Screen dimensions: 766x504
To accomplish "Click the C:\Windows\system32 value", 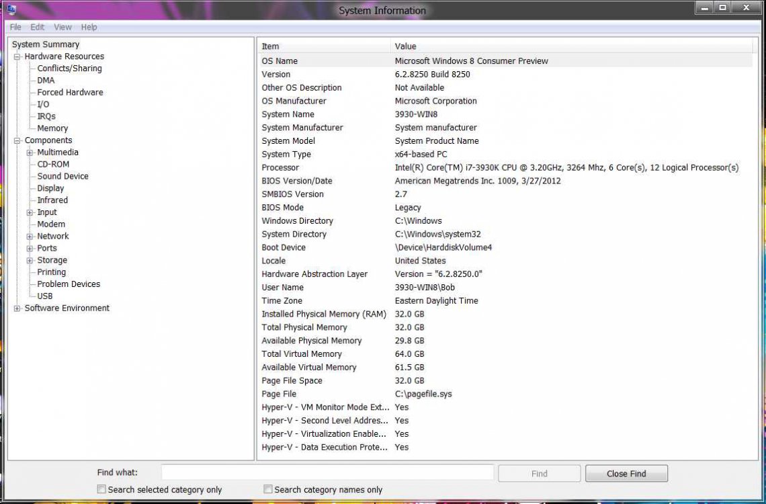I will click(x=437, y=234).
